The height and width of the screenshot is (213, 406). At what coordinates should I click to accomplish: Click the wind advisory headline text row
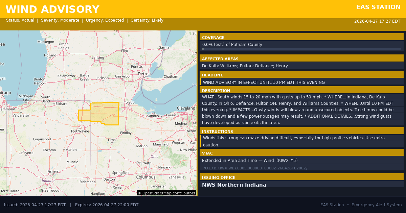(264, 82)
